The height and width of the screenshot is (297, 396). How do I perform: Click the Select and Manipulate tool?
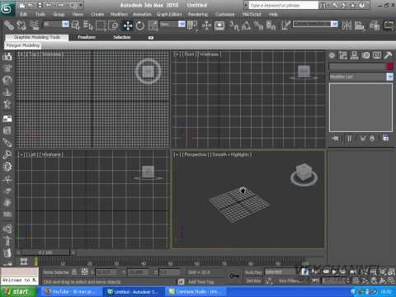(206, 26)
